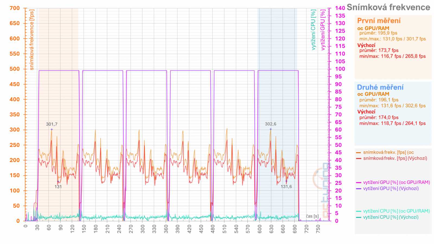The image size is (434, 244).
Task: Click axis title "snímková frekvence [fps]"
Action: (x=32, y=40)
